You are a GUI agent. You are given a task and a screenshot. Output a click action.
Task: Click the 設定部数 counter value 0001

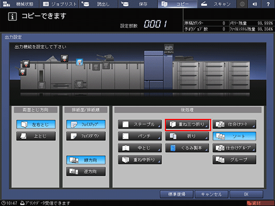(155, 24)
